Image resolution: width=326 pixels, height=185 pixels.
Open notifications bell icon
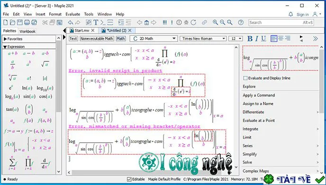tap(290, 14)
